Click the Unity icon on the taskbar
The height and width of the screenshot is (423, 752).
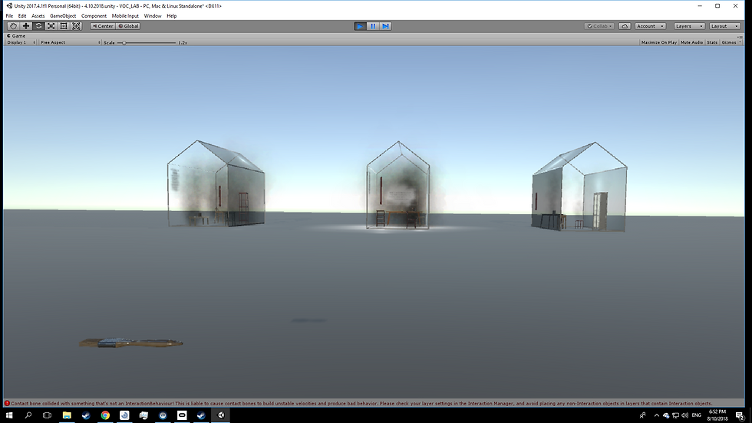[221, 415]
